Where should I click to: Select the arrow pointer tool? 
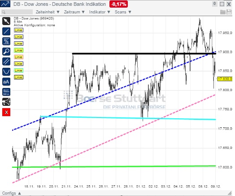coord(6,21)
